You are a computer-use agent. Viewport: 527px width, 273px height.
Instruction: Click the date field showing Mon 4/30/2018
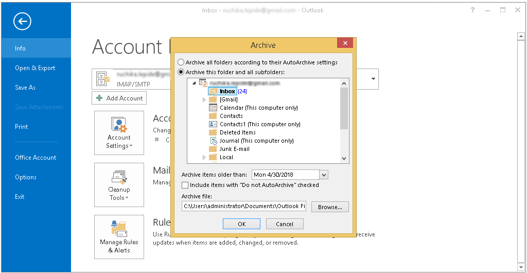click(285, 175)
